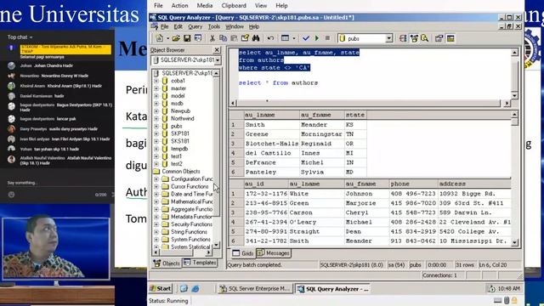Toggle the Object Browser toolbar icon
544x306 pixels.
click(414, 38)
